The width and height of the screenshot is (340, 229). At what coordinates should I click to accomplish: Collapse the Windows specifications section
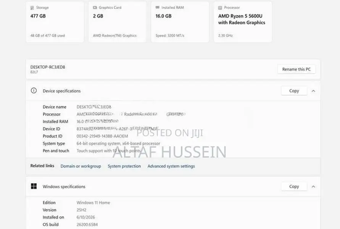coord(313,187)
